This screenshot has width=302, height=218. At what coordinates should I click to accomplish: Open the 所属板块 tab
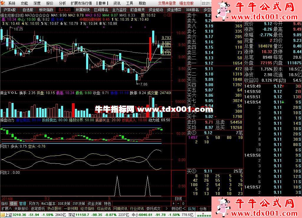point(83,10)
